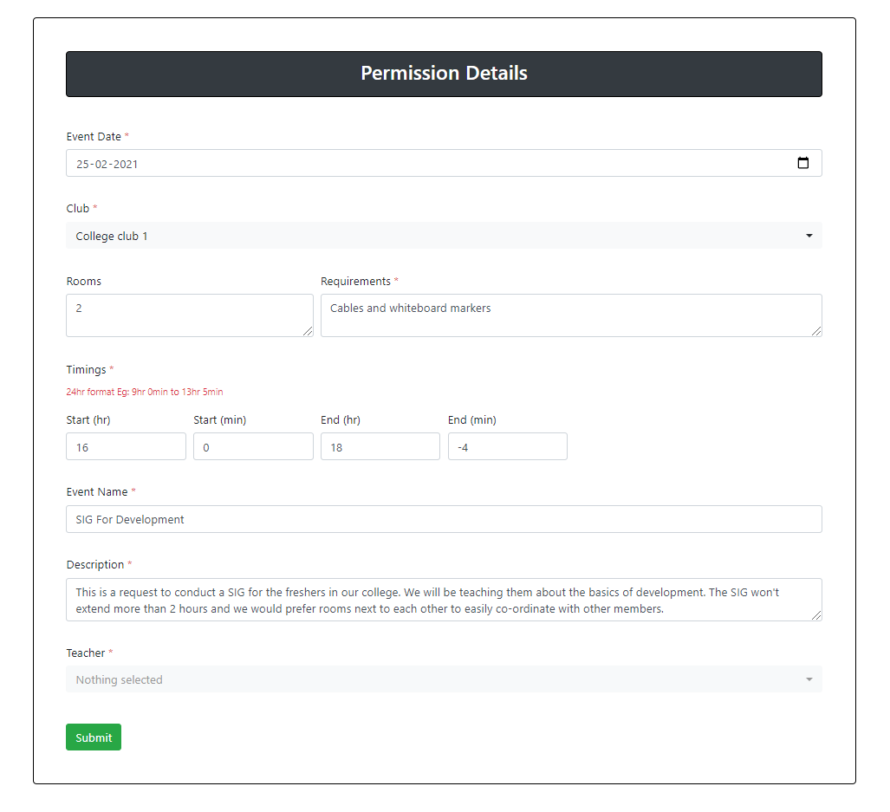Click the Event Date field showing 25-02-2021
This screenshot has width=890, height=812.
tap(444, 164)
